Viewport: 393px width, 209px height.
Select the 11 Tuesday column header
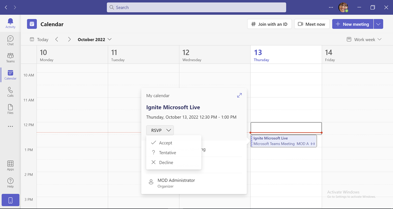click(143, 55)
